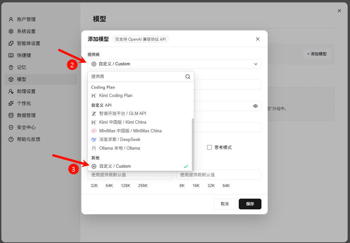This screenshot has height=243, width=350.
Task: Choose MiniMax 中国版 / MiniMax China
Action: tap(140, 131)
